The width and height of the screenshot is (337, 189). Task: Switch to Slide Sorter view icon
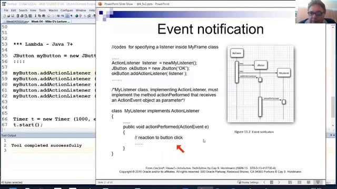click(299, 182)
